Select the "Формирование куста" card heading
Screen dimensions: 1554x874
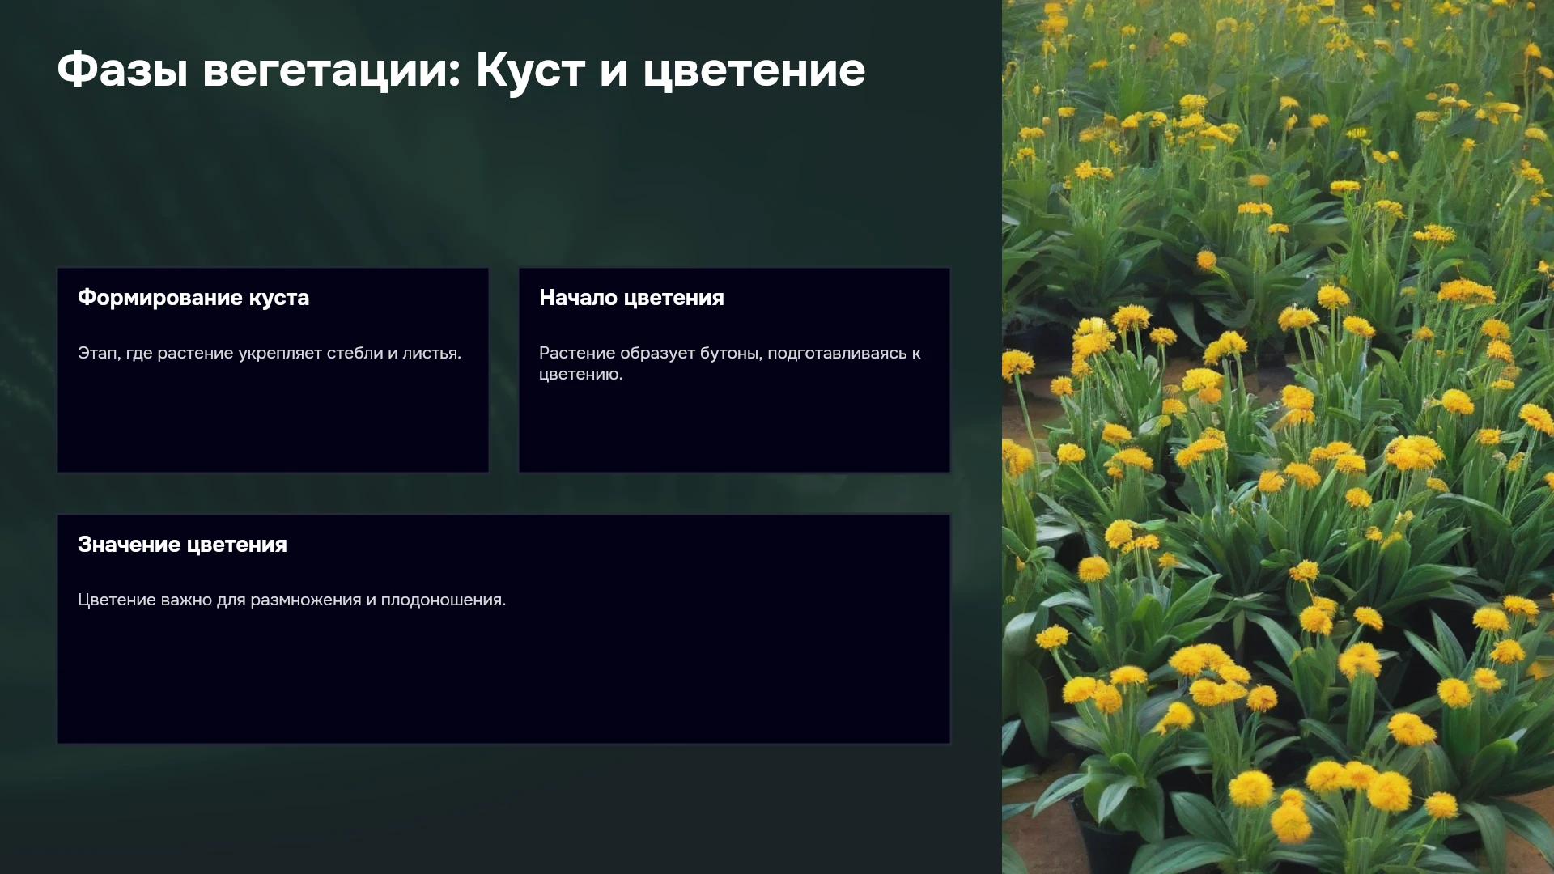pos(193,298)
